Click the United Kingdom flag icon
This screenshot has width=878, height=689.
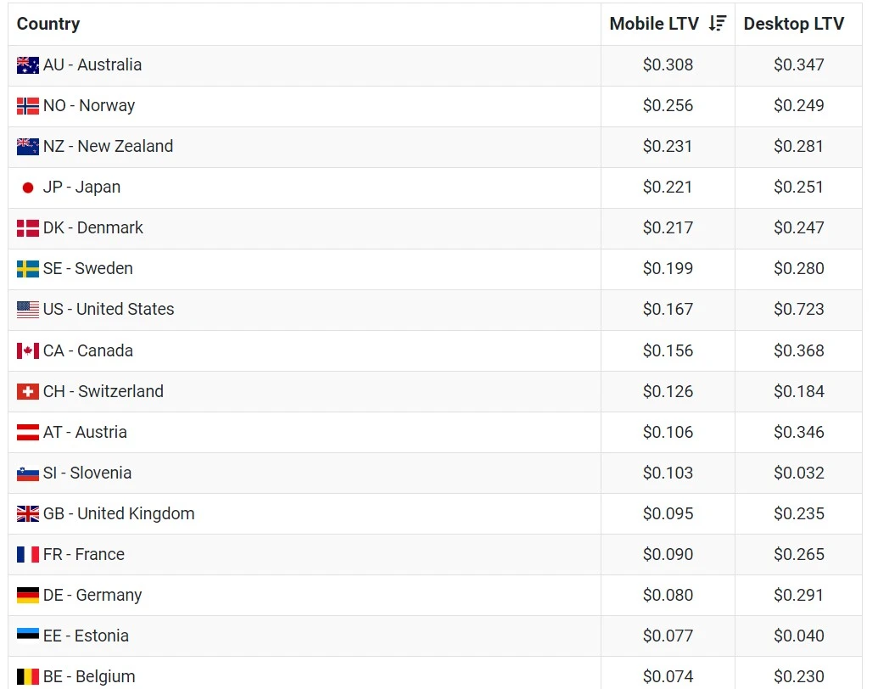(28, 513)
